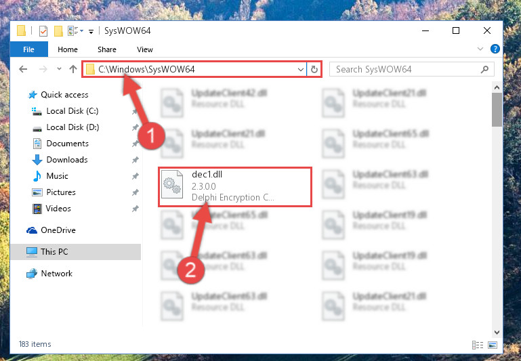Open Music in the sidebar
521x361 pixels.
(x=57, y=176)
